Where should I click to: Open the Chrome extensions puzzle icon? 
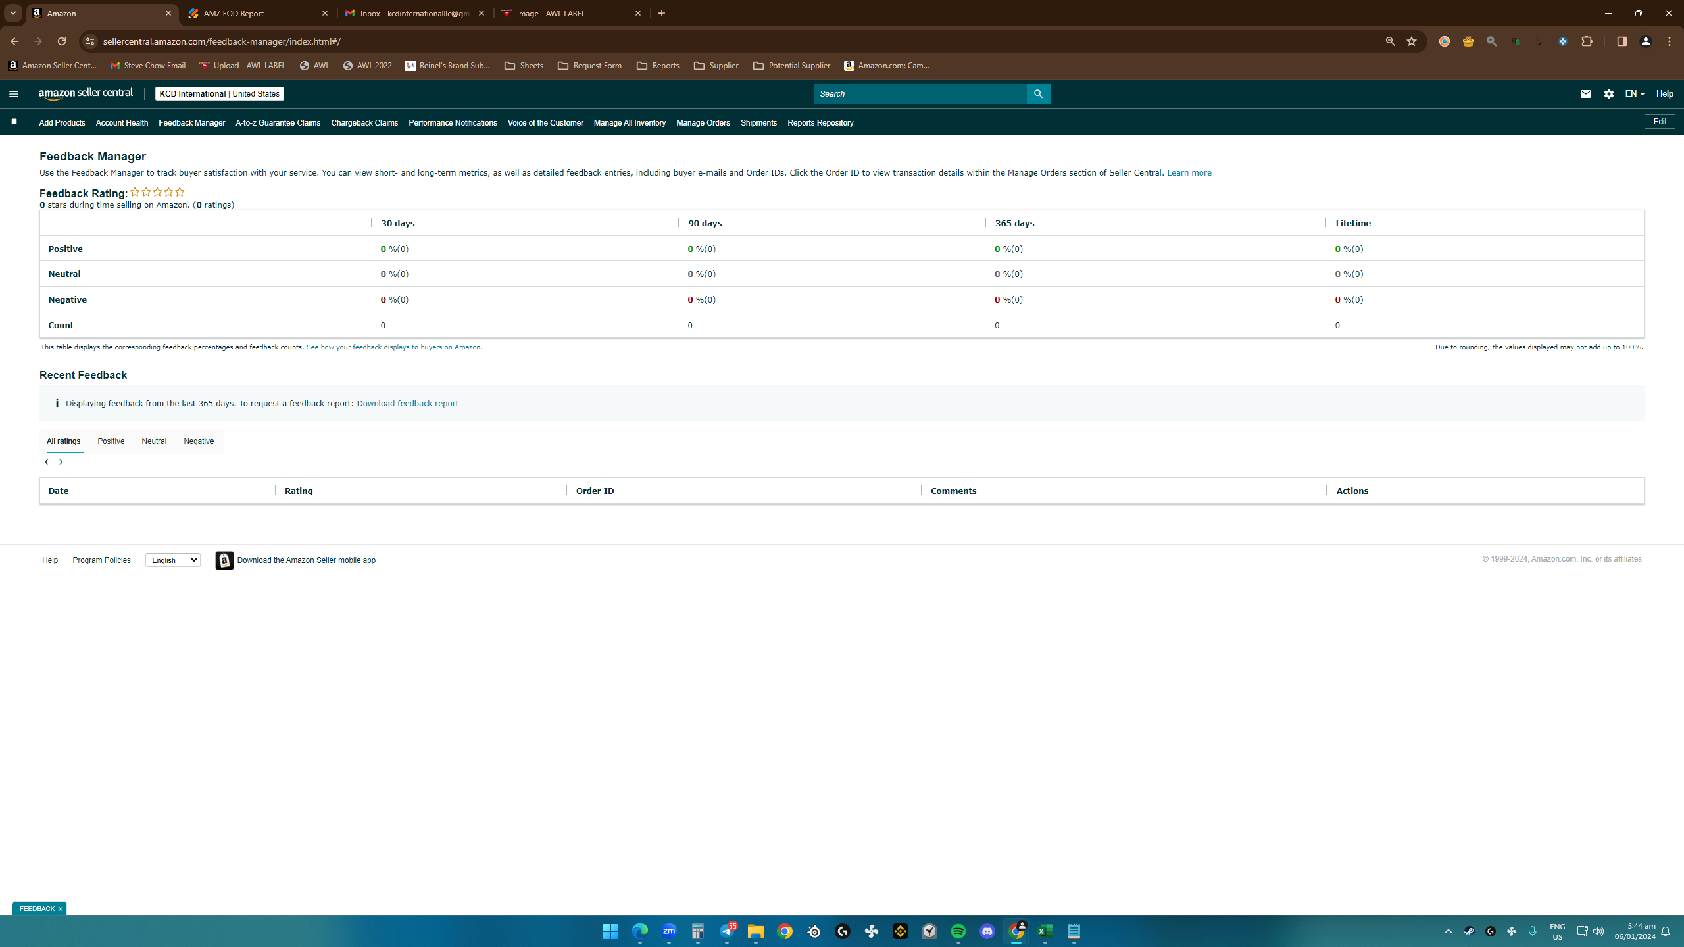1587,41
